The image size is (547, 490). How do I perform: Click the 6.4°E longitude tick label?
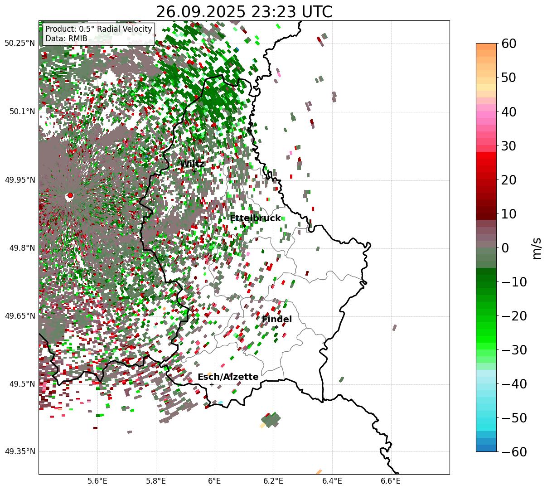332,481
